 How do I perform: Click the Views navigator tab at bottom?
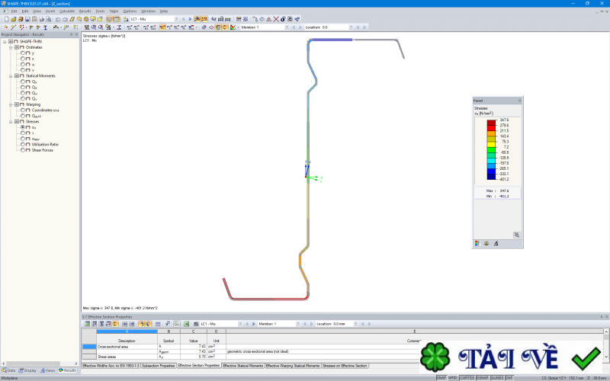click(48, 370)
